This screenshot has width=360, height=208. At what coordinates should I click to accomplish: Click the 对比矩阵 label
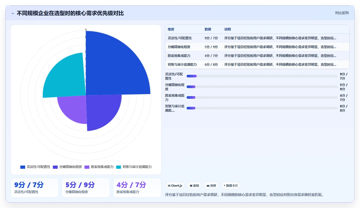(342, 13)
